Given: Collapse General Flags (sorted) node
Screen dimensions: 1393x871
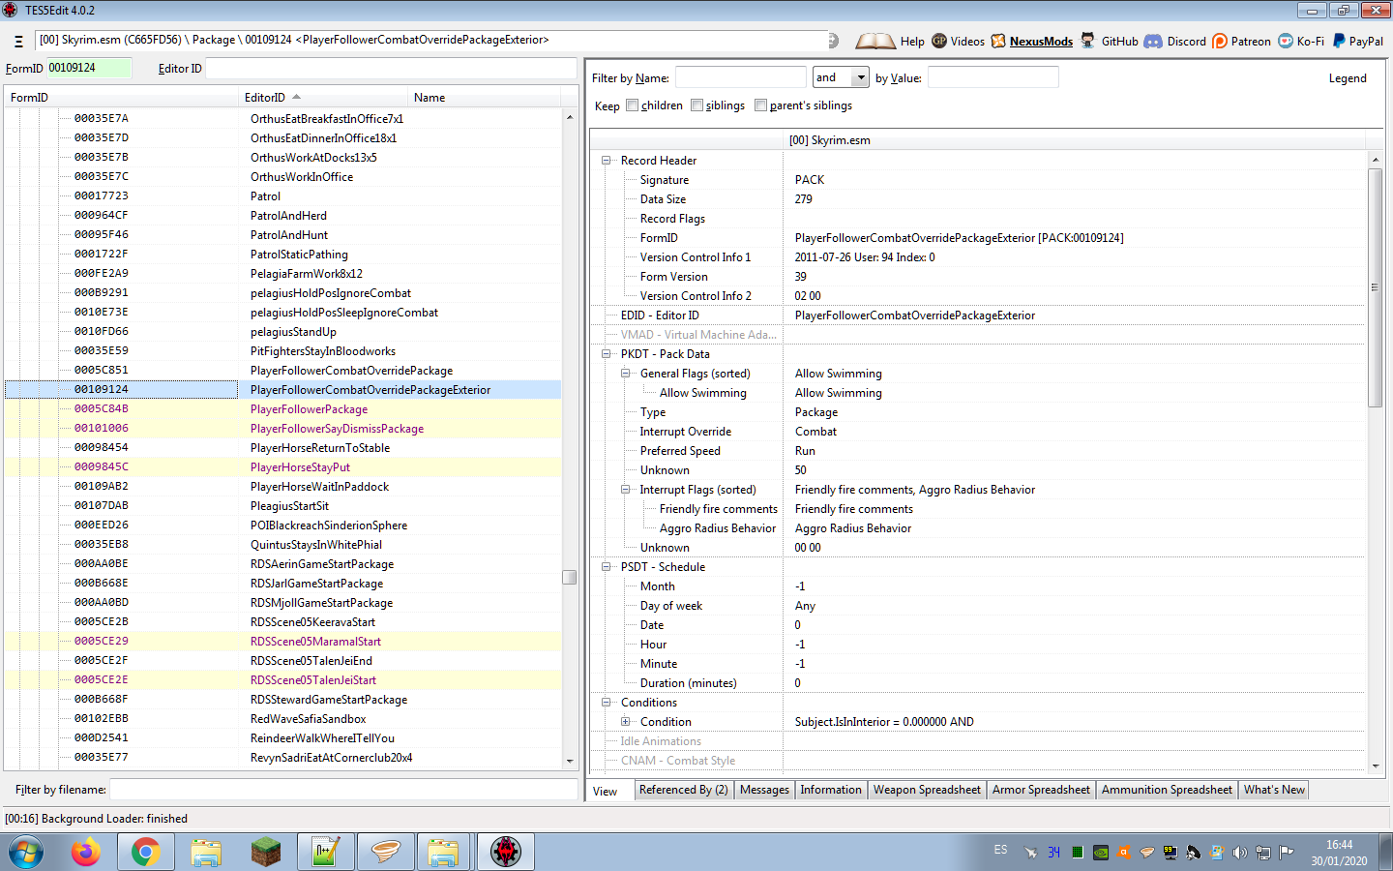Looking at the screenshot, I should coord(626,374).
